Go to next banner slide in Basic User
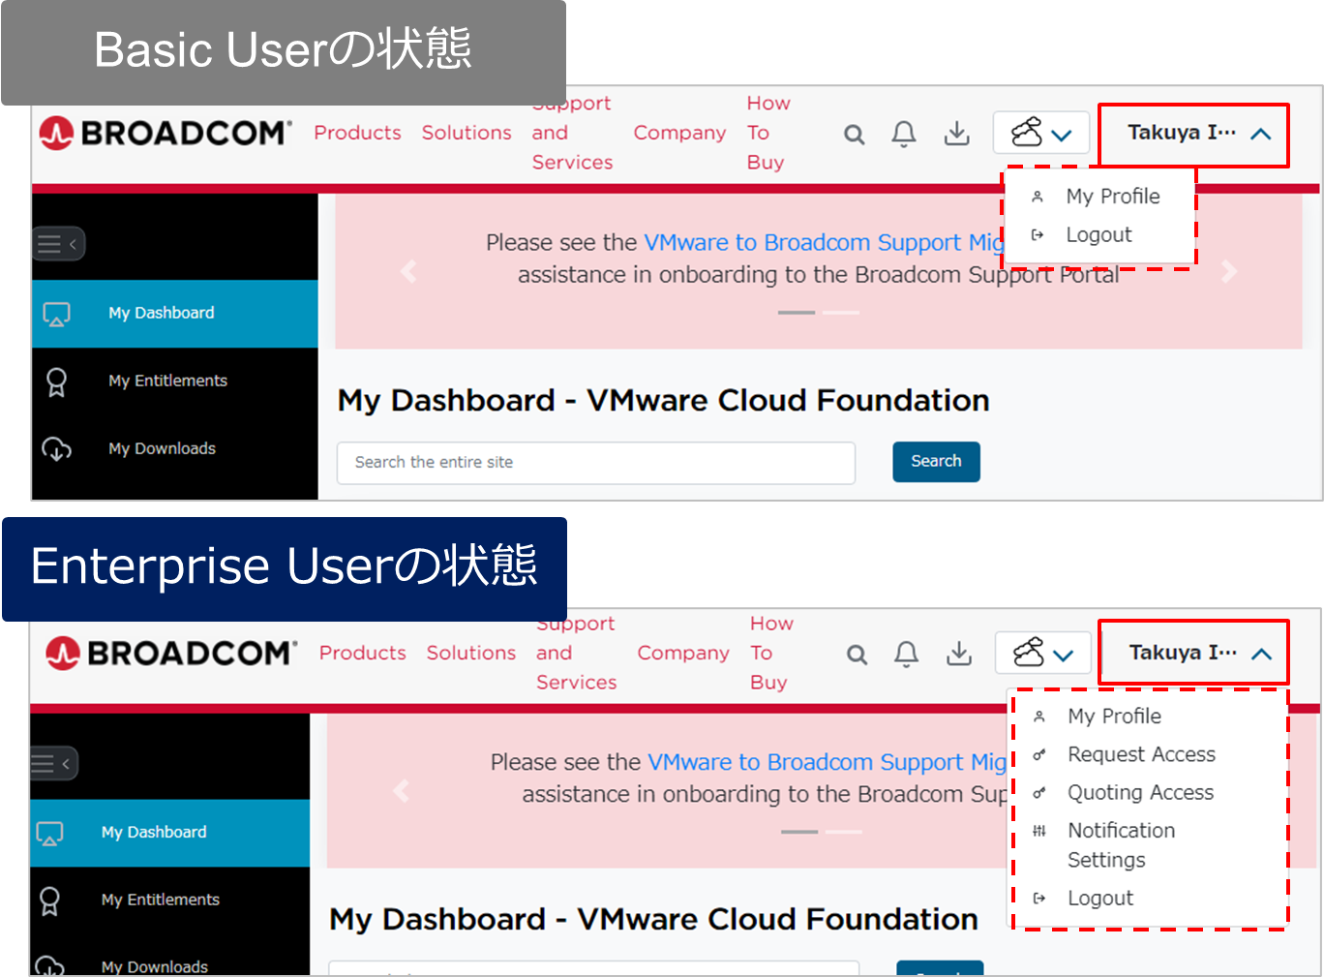1324x977 pixels. pos(1229,272)
